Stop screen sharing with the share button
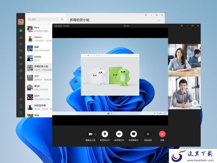217x163 pixels. pyautogui.click(x=133, y=134)
